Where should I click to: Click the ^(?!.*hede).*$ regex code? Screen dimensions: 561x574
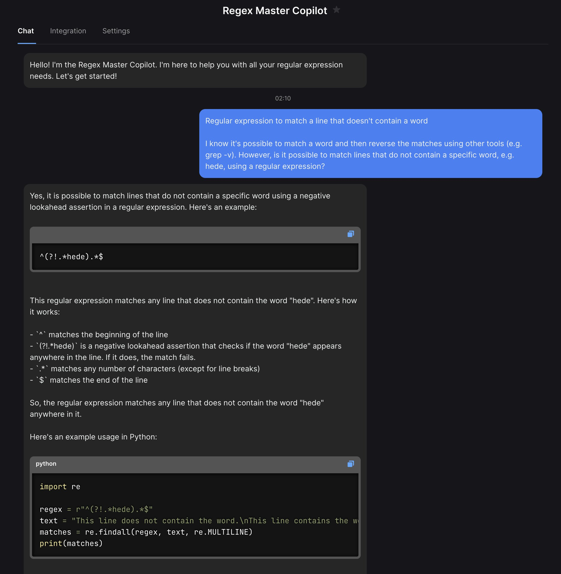[x=71, y=257]
